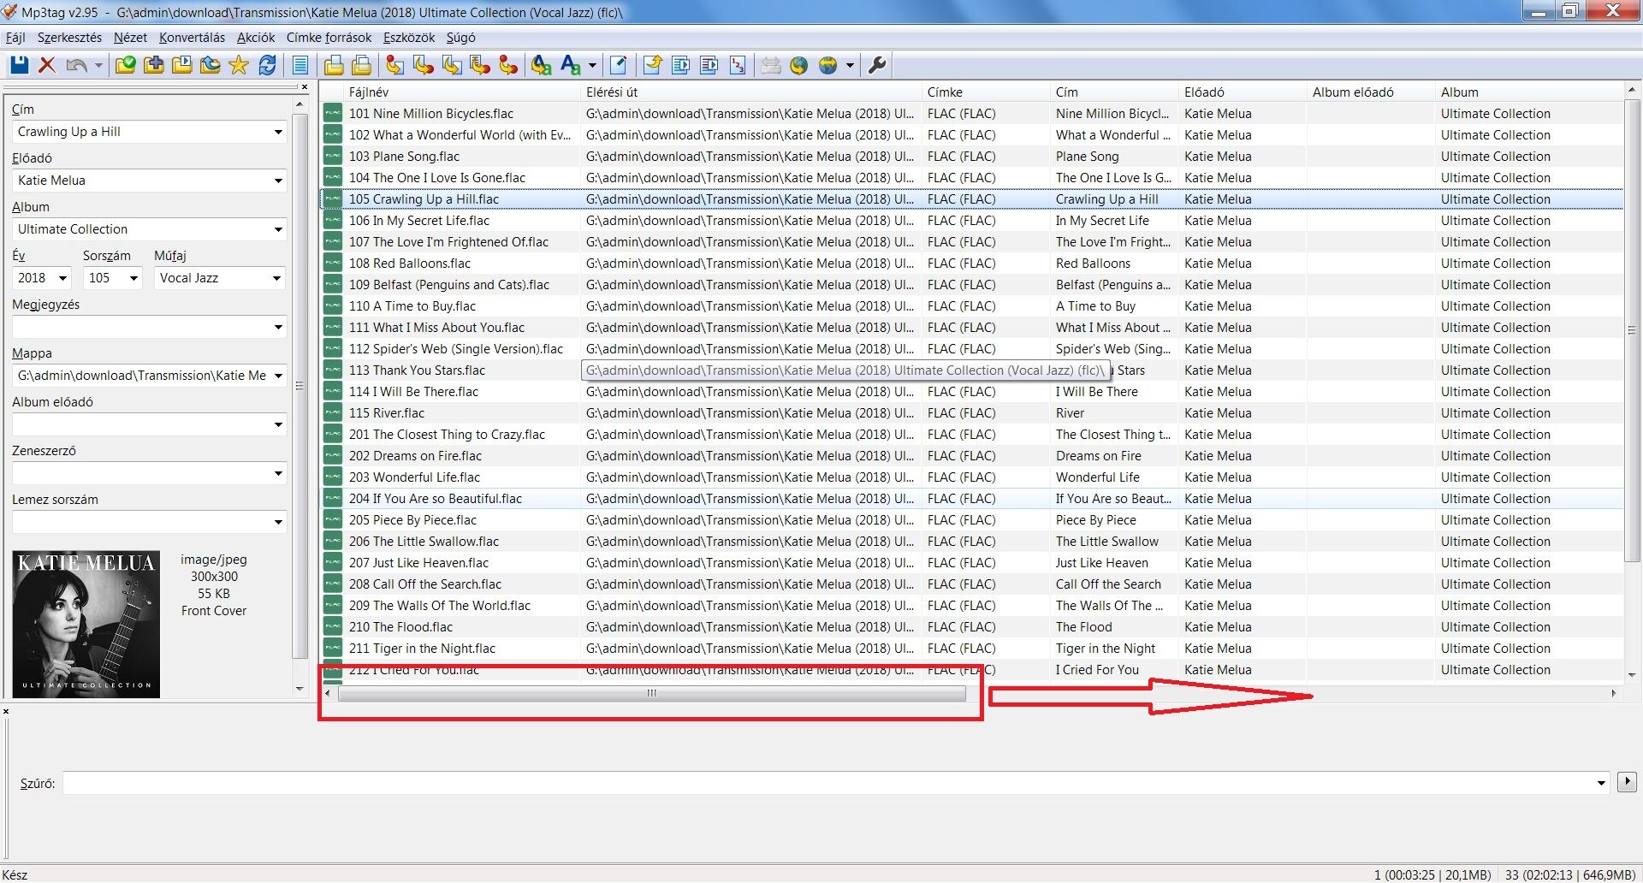The height and width of the screenshot is (883, 1643).
Task: Click the filter button right of Szűrő
Action: coord(1627,781)
